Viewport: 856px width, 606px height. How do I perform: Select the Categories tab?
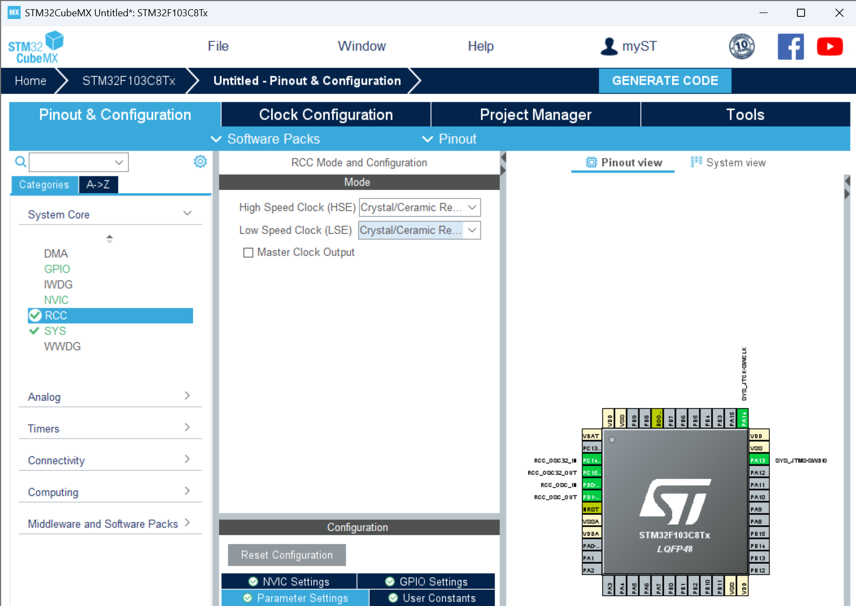coord(44,184)
